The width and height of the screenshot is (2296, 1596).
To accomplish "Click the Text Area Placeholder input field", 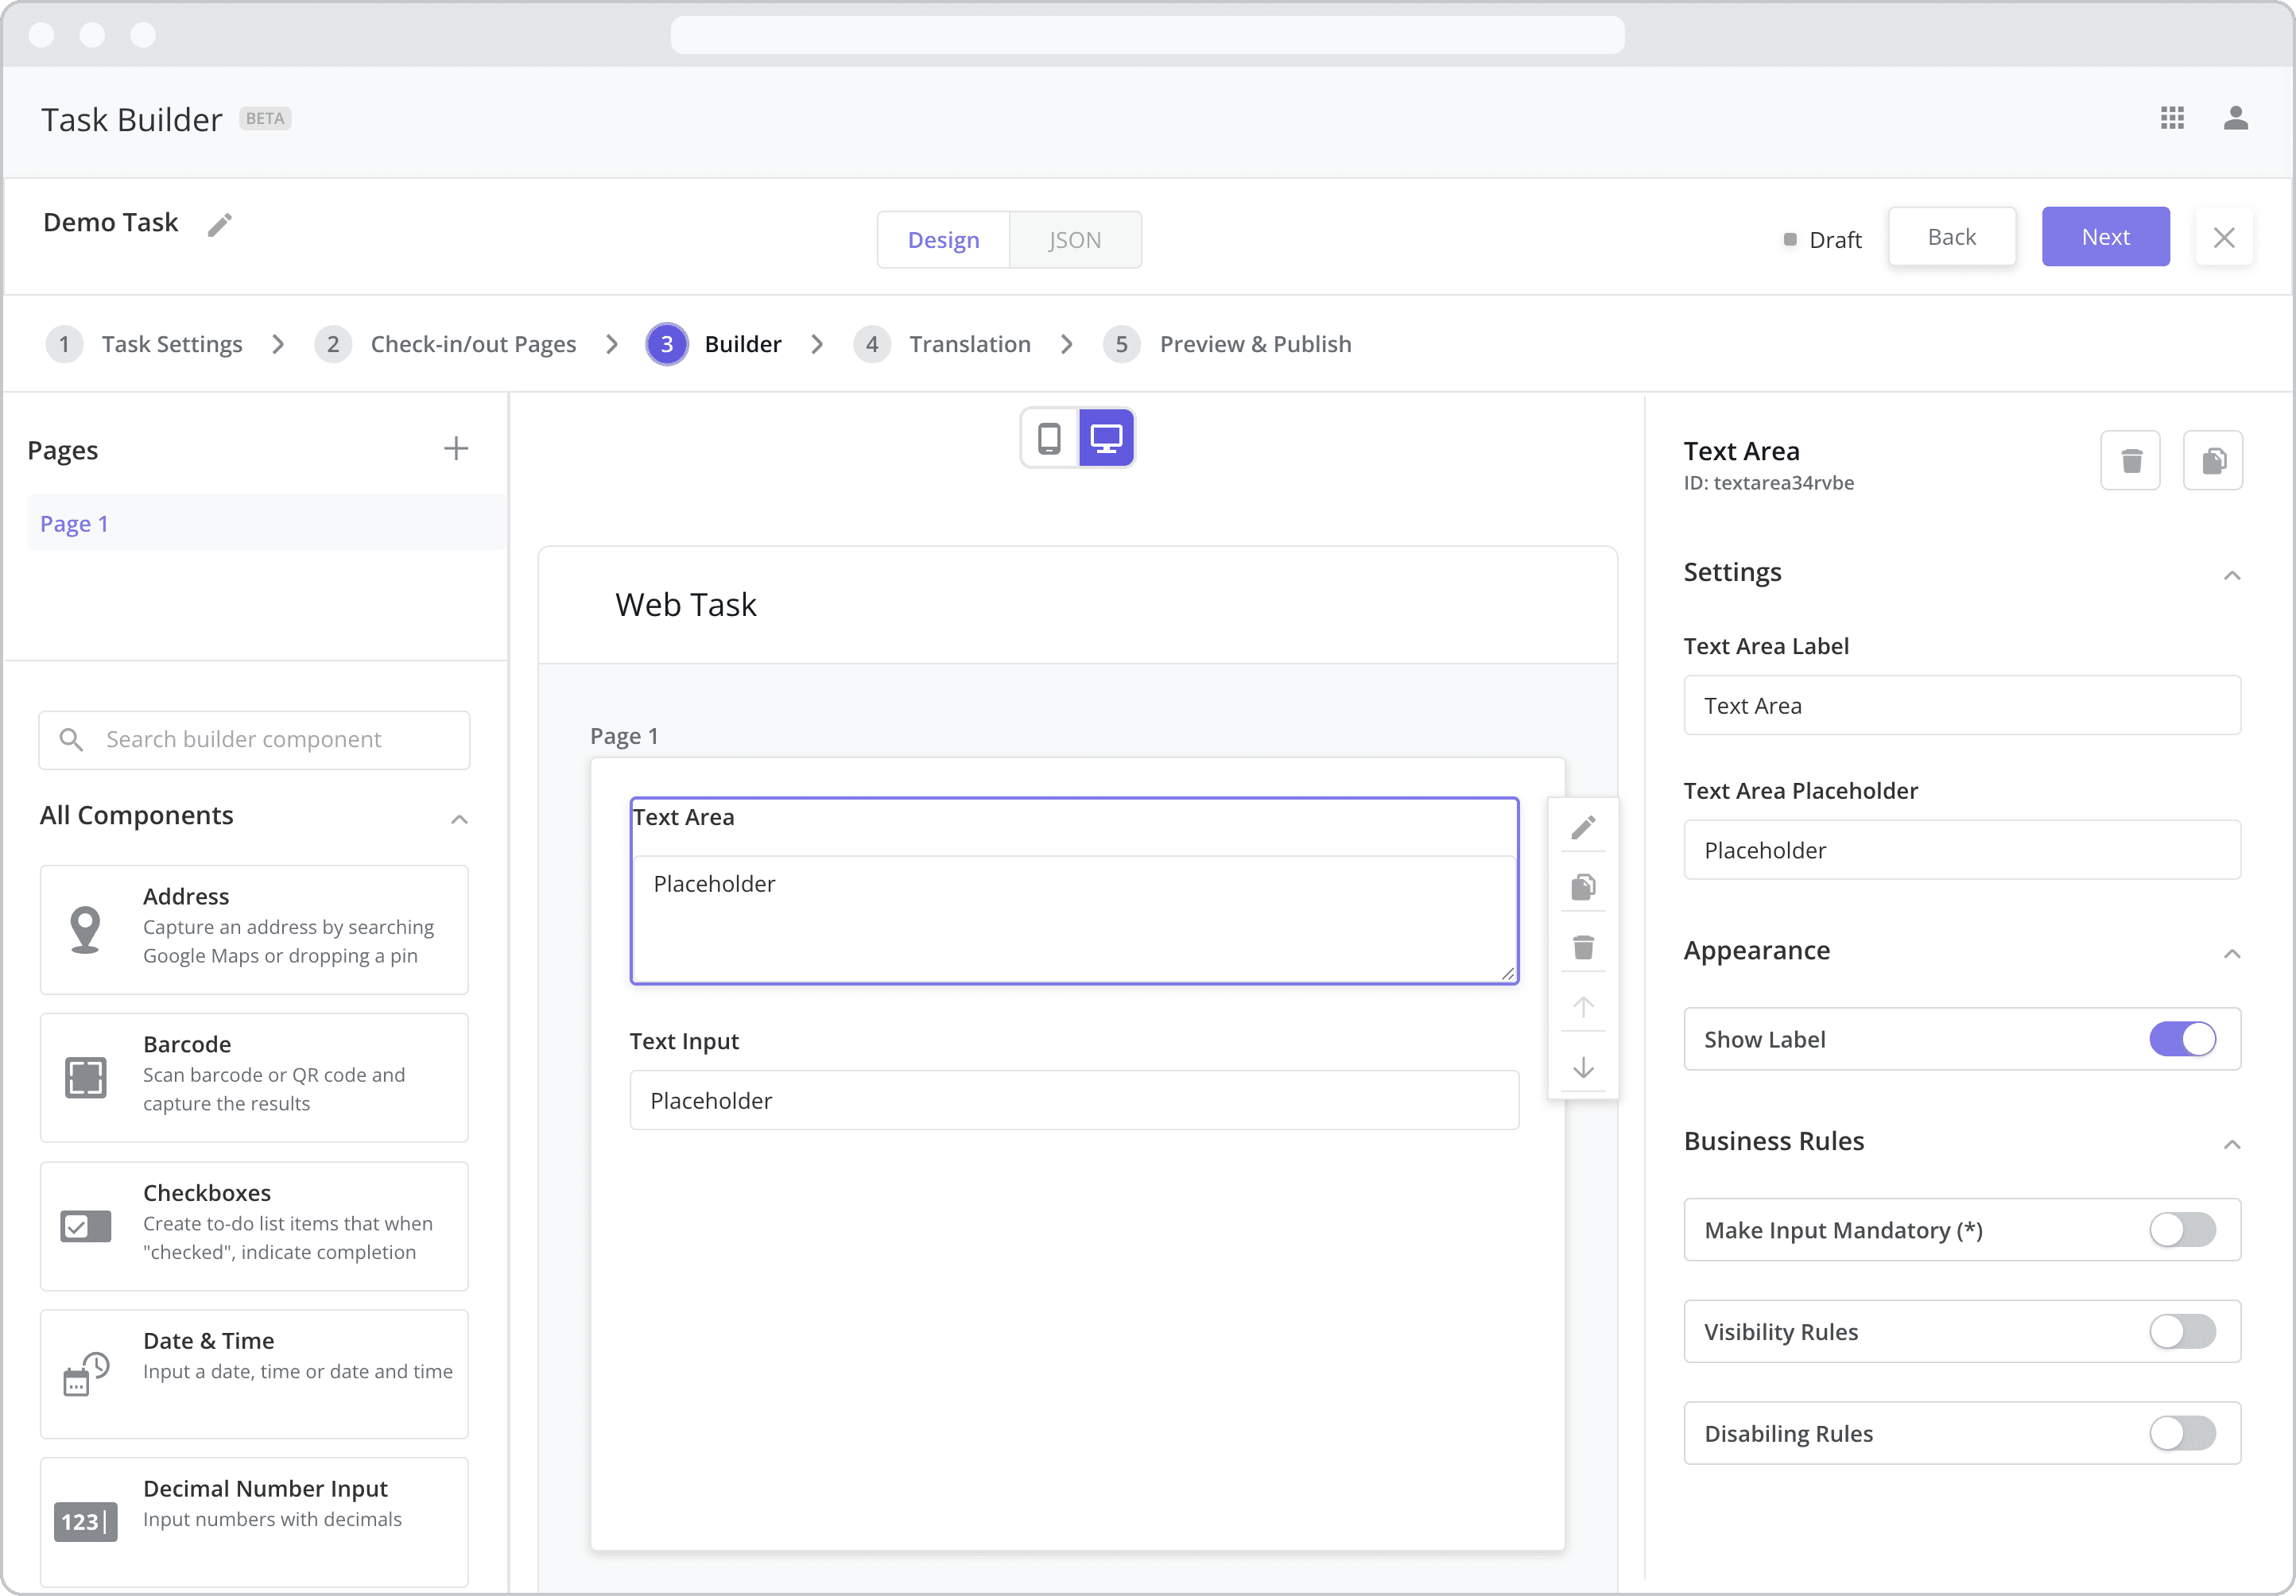I will 1962,850.
